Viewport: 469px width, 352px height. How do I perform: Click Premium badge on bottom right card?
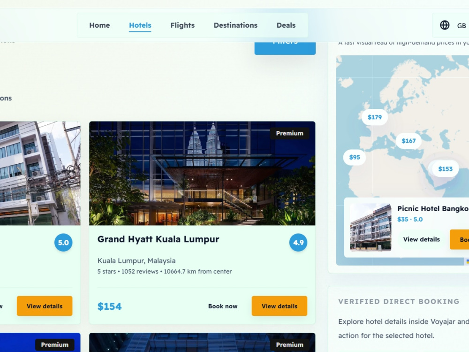pos(289,344)
